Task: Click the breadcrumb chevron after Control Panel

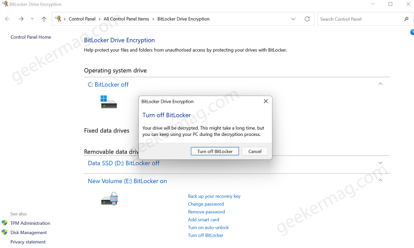Action: 99,19
